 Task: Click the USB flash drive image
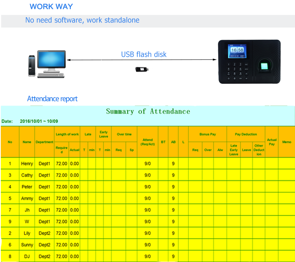(142, 69)
